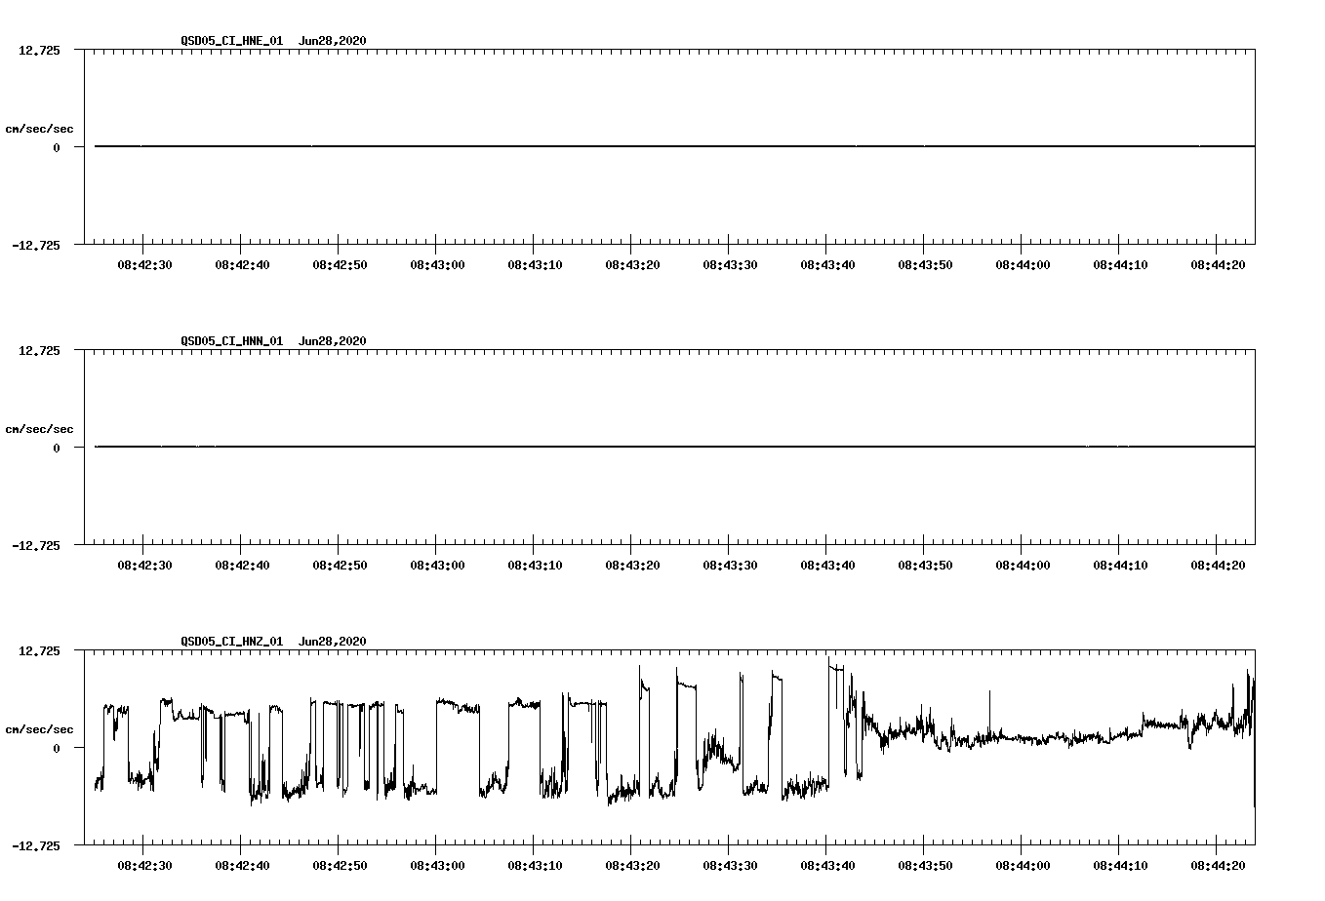
Task: Click the 12.725 upper limit of HNZ axis
Action: 39,651
